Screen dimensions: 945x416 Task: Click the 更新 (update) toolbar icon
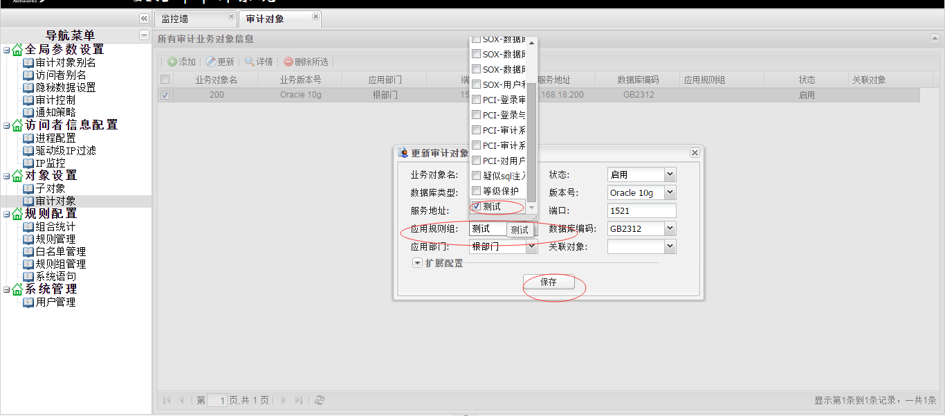pos(211,62)
